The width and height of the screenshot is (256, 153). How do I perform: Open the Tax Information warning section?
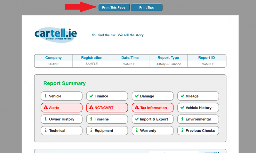(153, 108)
